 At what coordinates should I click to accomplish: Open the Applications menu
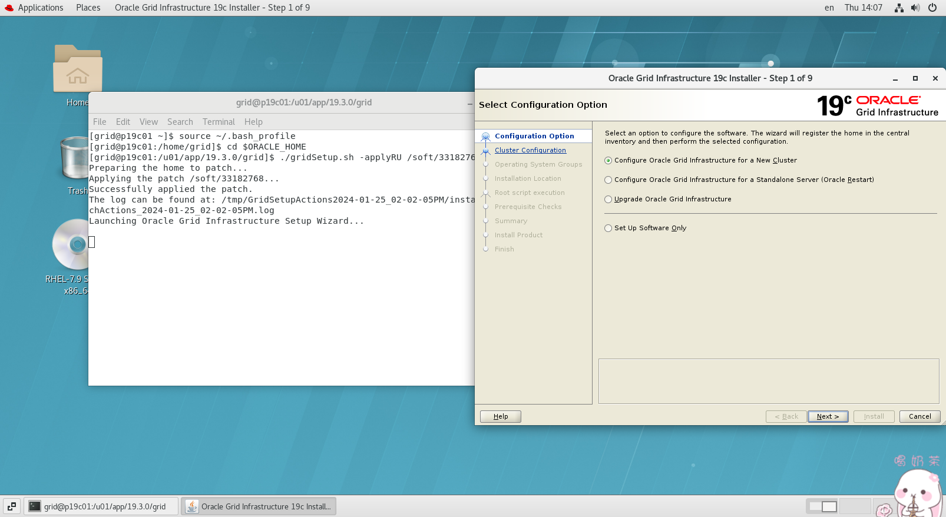coord(41,8)
